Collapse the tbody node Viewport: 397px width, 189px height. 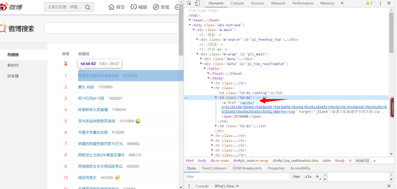(209, 78)
